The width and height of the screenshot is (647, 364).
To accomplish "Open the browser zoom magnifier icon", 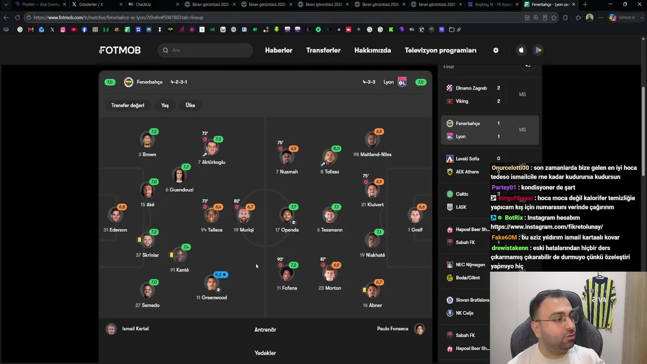I will (x=536, y=17).
